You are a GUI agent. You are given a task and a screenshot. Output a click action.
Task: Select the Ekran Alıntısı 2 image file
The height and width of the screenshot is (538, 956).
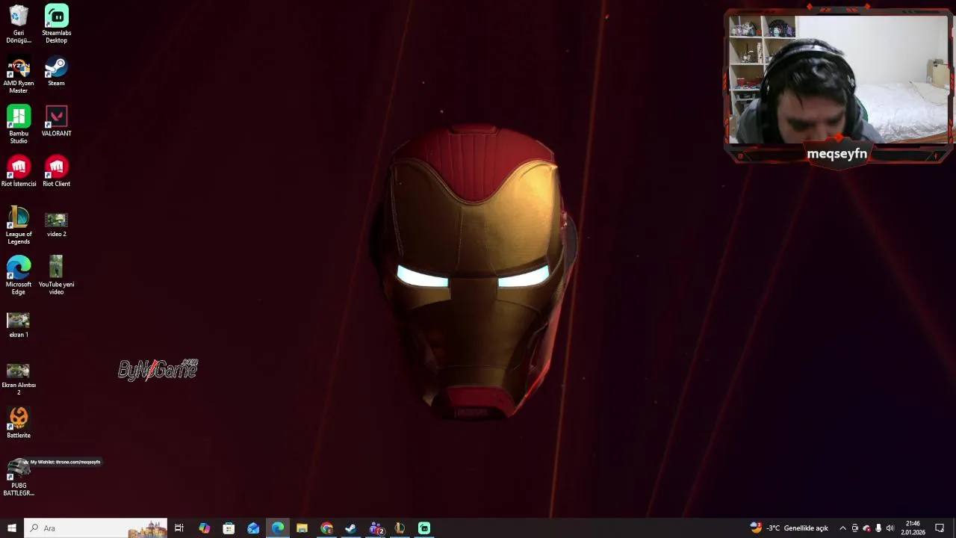point(19,379)
